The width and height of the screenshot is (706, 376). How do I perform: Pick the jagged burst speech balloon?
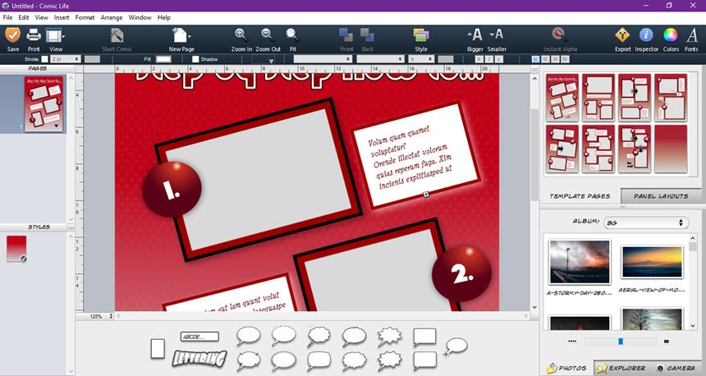389,336
